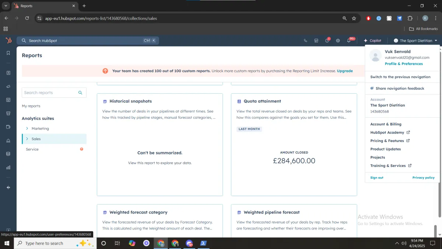Open Pricing & Features menu item
Screen dimensions: 442x249
coord(390,141)
